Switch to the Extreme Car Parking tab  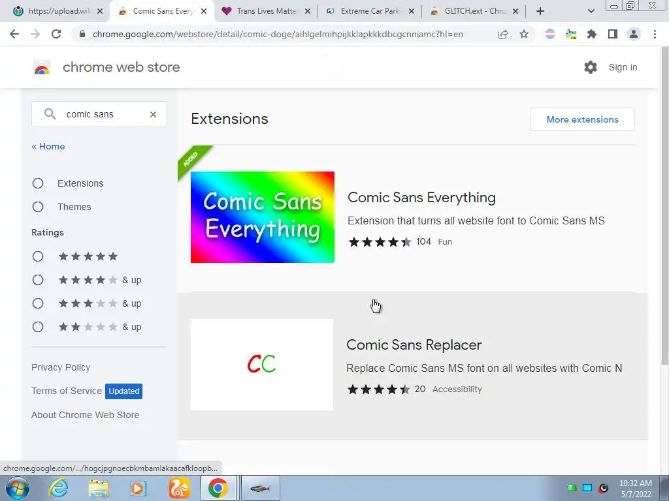[370, 11]
